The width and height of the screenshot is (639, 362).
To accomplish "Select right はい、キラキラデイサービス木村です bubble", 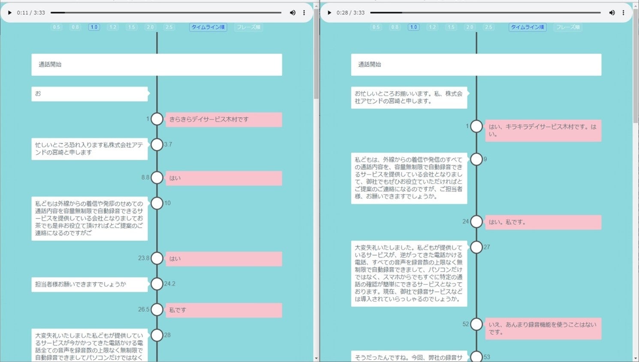I will pyautogui.click(x=543, y=131).
